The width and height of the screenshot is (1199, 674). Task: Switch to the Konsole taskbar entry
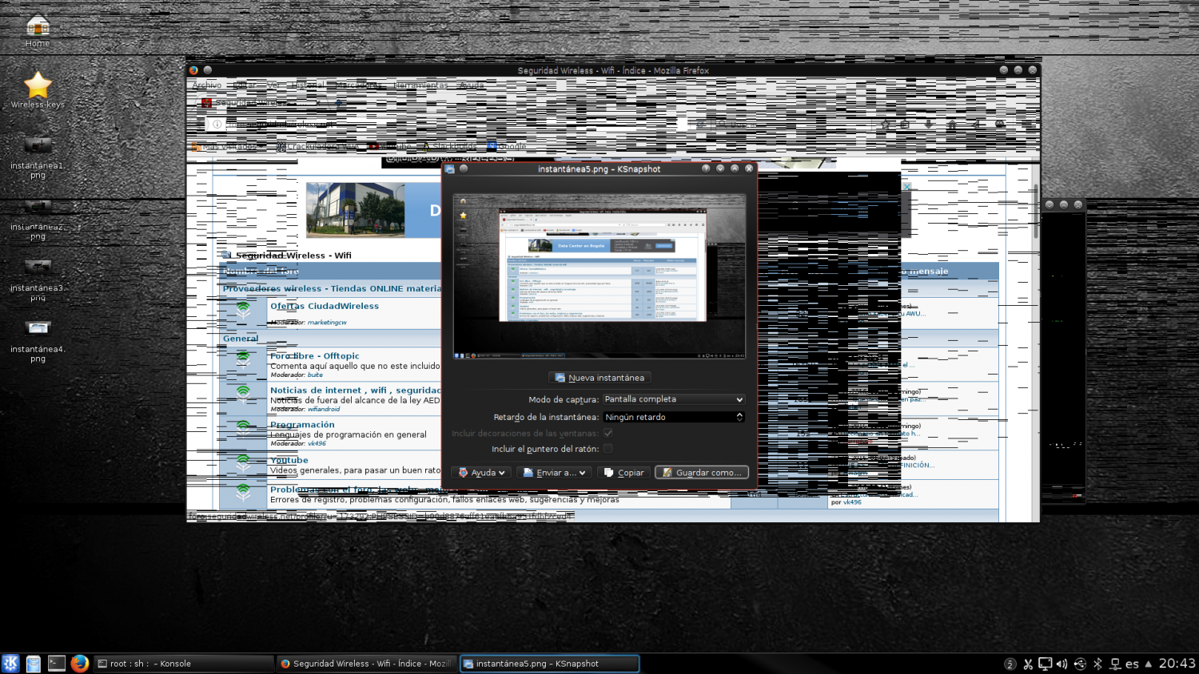tap(183, 664)
